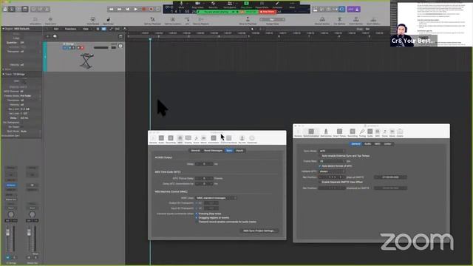This screenshot has width=473, height=266.
Task: Toggle the Inspector icon in control bar
Action: [12, 10]
